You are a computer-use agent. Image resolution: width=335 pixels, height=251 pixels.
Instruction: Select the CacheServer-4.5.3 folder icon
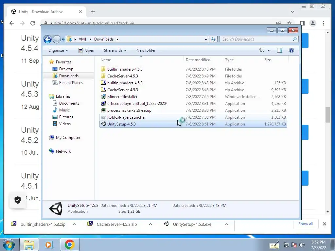point(103,76)
